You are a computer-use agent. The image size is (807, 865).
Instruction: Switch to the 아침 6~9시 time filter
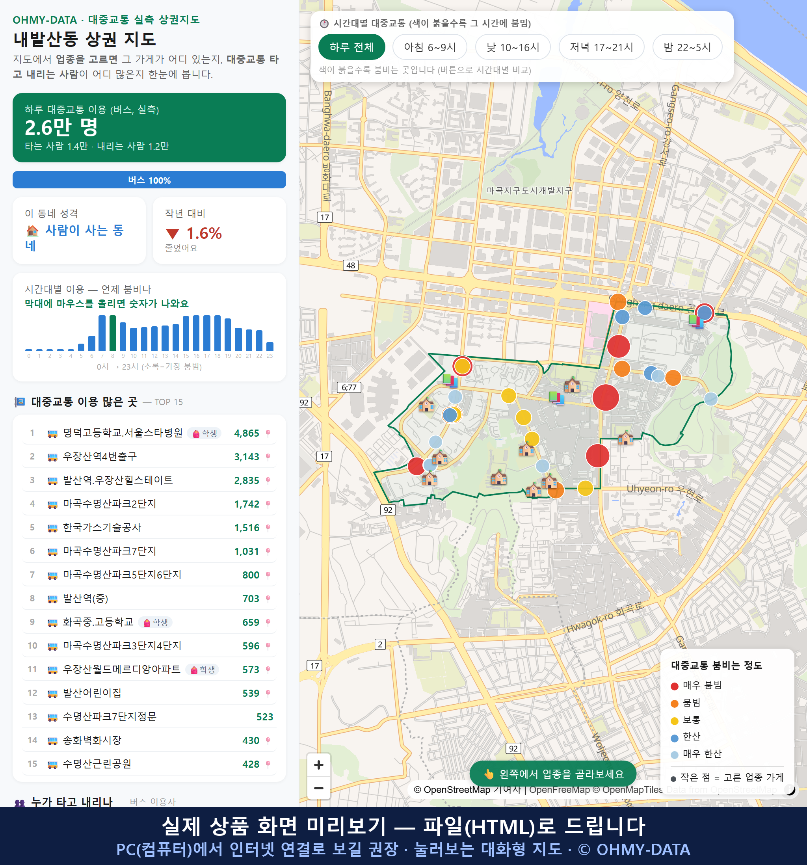point(430,47)
